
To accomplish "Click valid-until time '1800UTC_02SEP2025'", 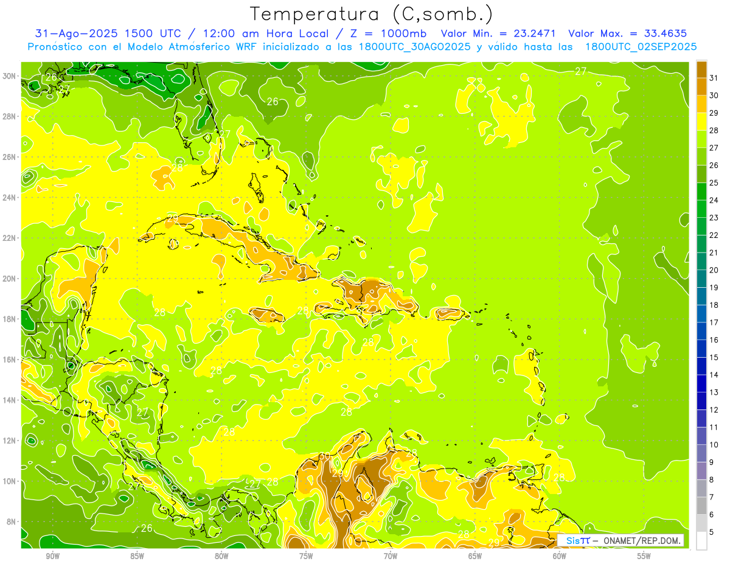I will (641, 46).
